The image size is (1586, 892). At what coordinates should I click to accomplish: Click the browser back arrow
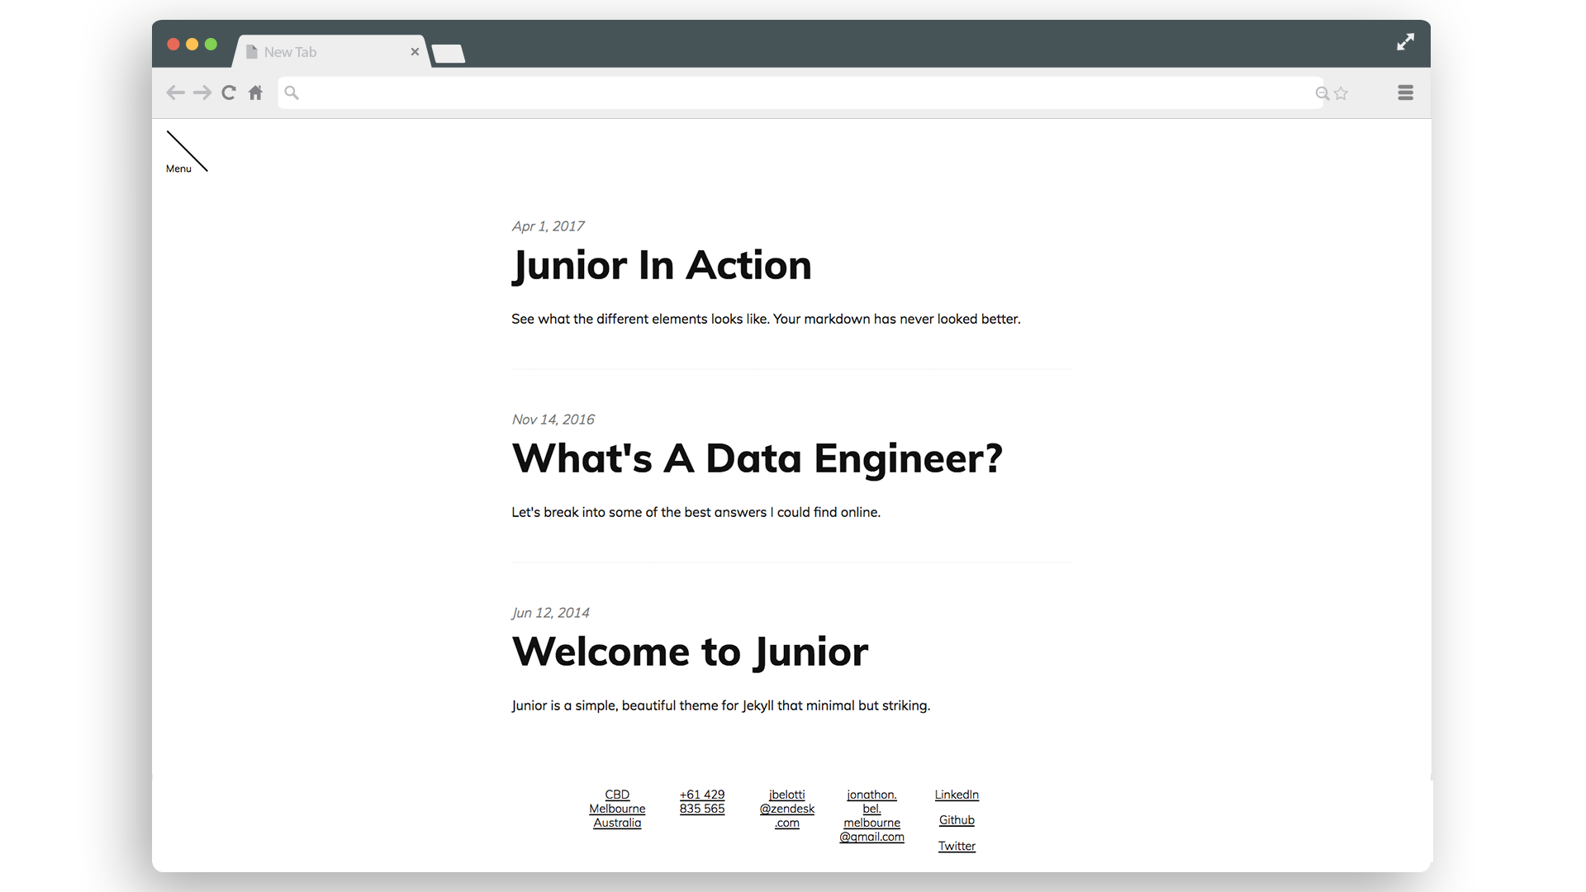(175, 93)
